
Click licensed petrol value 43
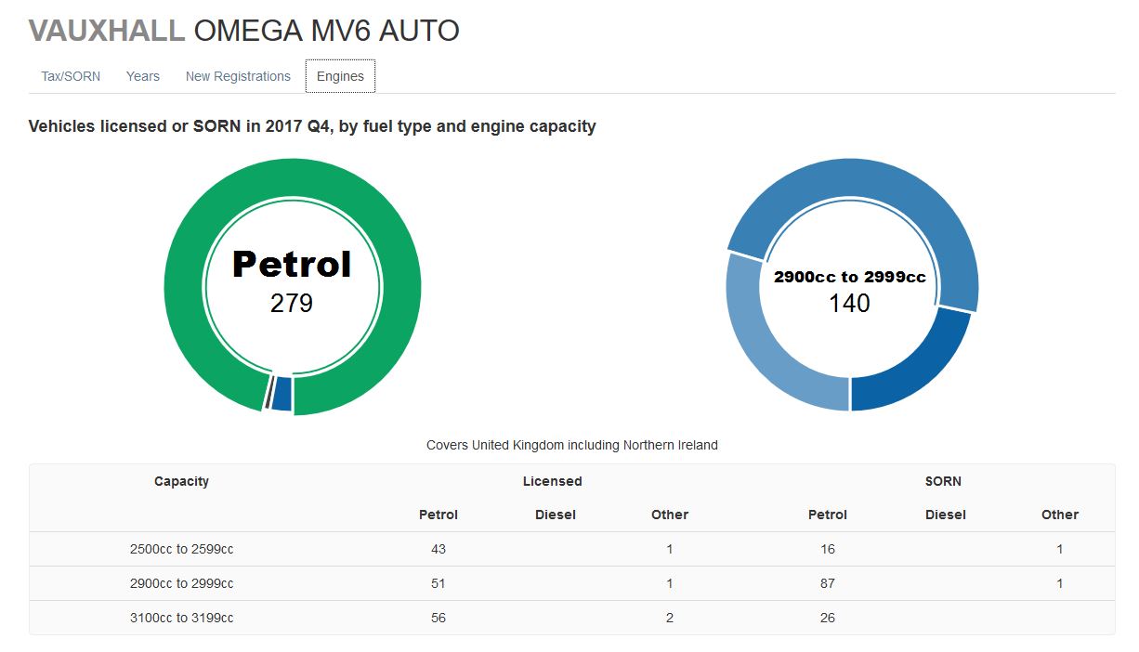[x=439, y=549]
